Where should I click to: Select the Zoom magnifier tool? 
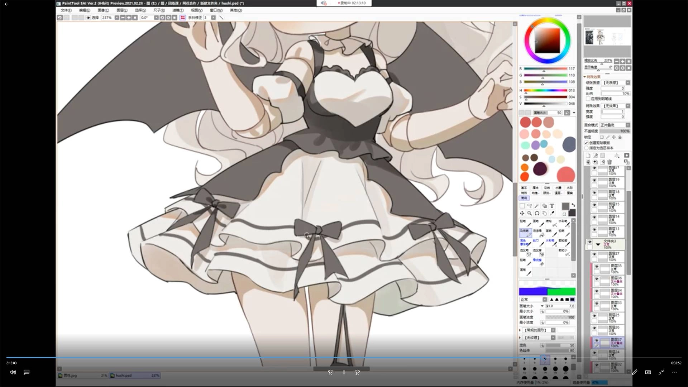[530, 213]
